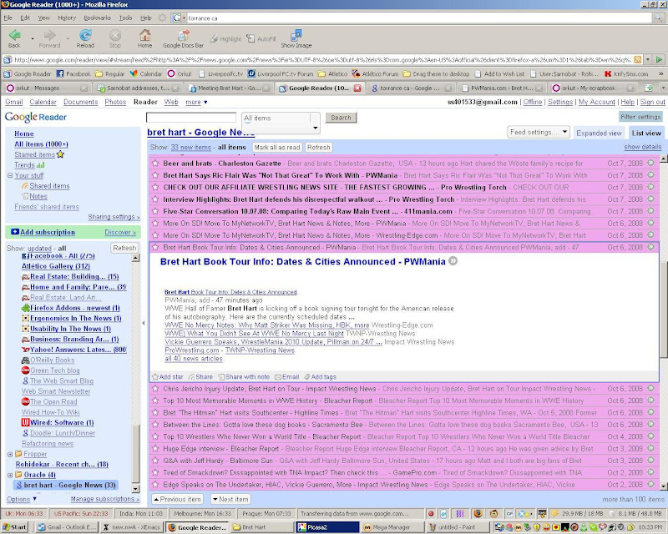This screenshot has width=668, height=534.
Task: Open the History menu
Action: point(67,18)
